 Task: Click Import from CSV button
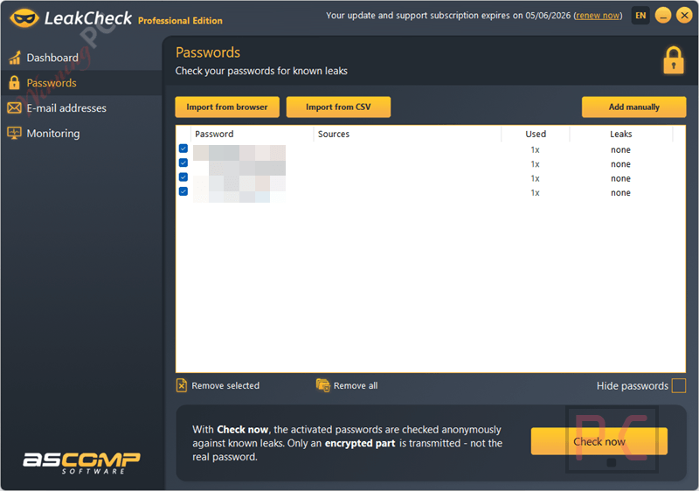[338, 107]
